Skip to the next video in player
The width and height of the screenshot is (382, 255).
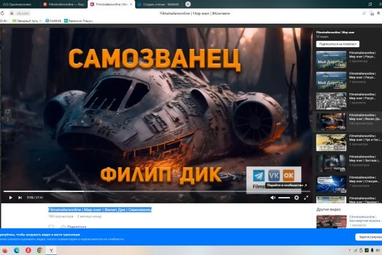click(x=20, y=198)
